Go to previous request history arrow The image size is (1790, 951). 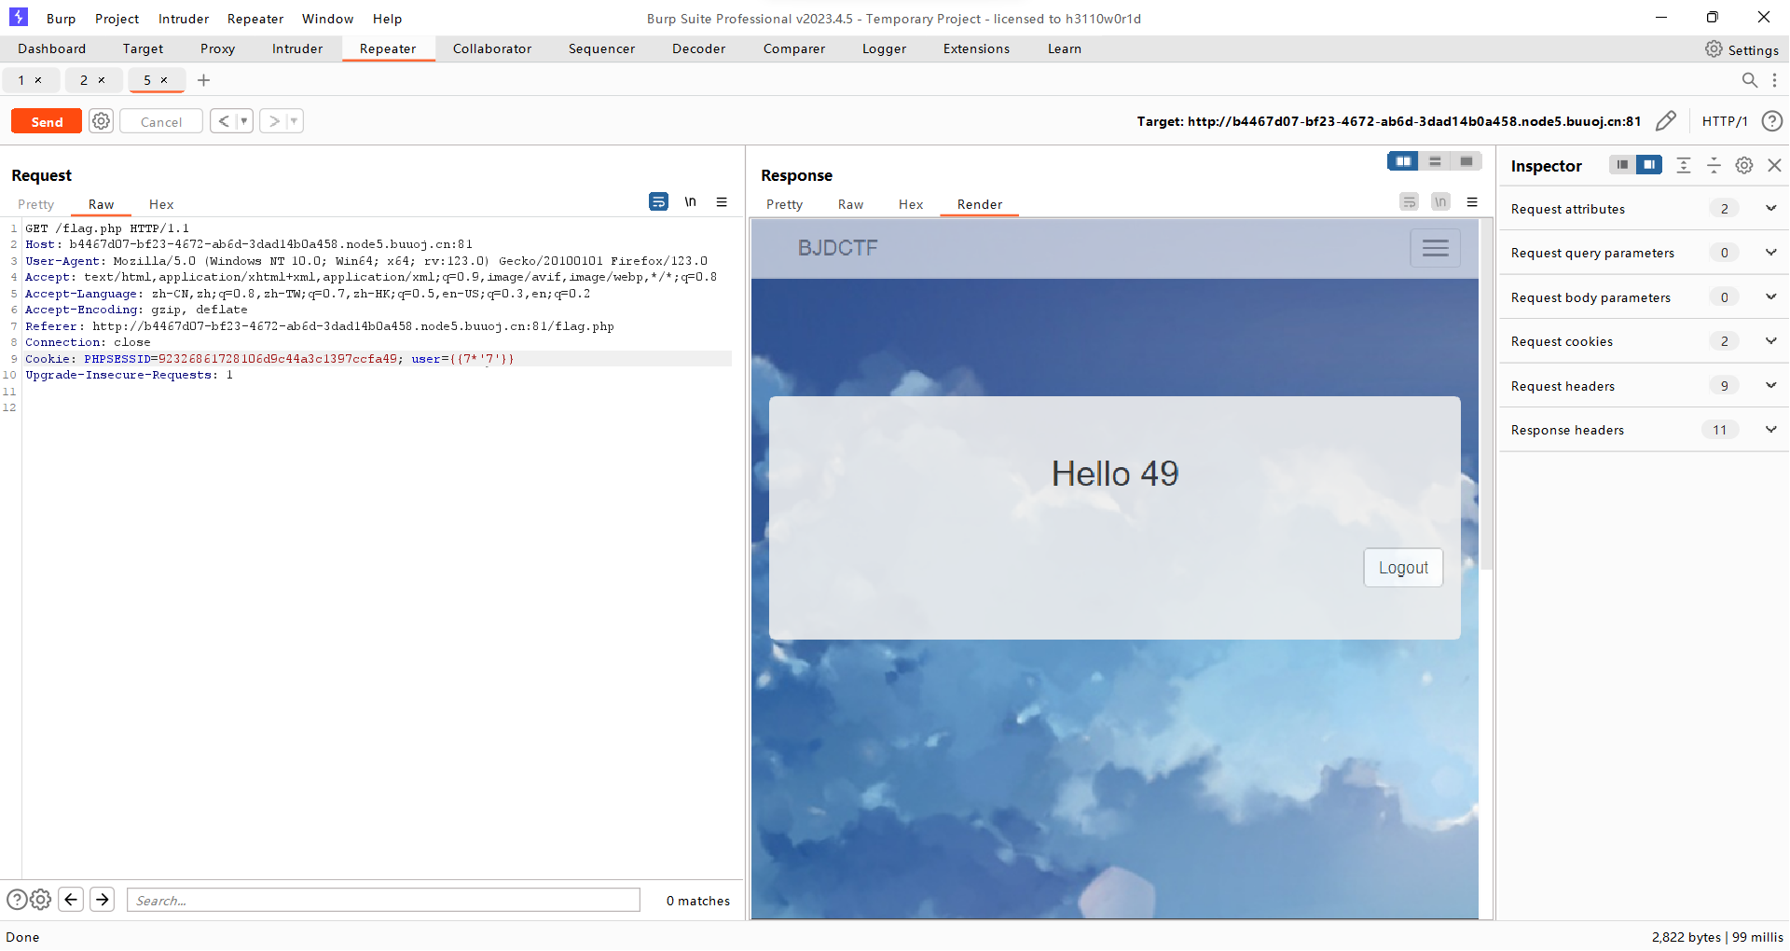[x=224, y=121]
